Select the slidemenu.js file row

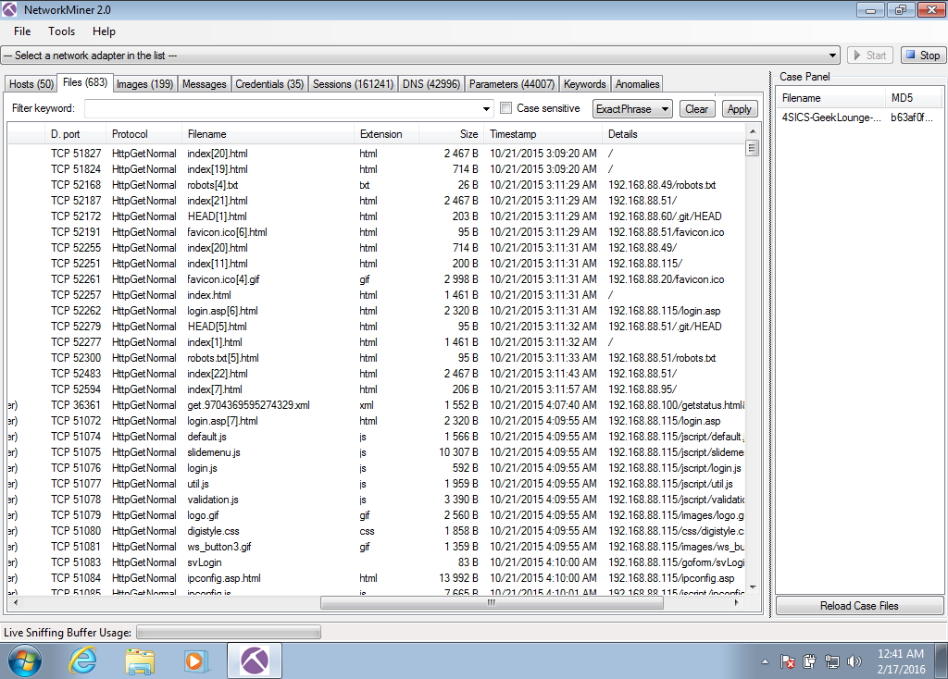tap(214, 452)
